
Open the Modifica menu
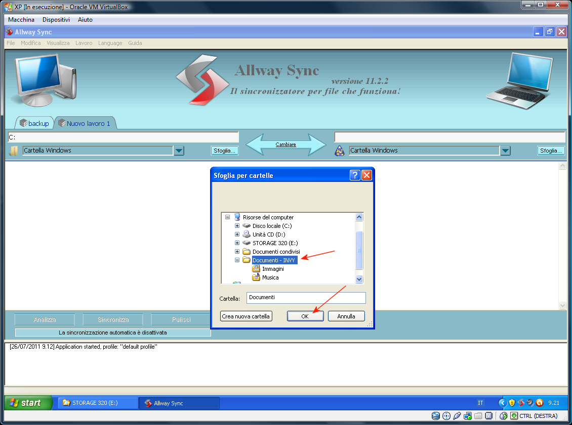point(31,43)
